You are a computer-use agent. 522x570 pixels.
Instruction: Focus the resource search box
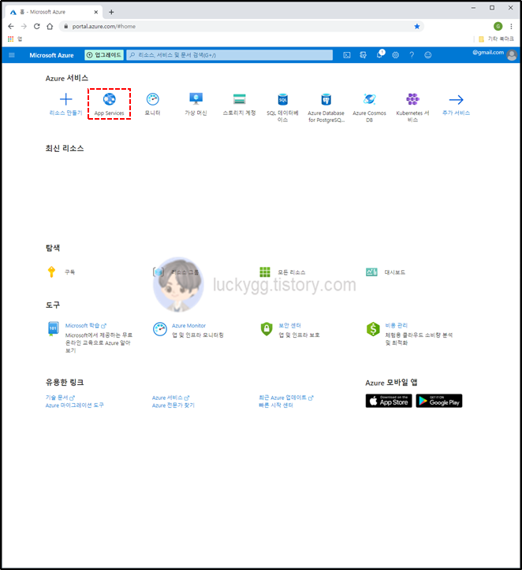point(229,55)
